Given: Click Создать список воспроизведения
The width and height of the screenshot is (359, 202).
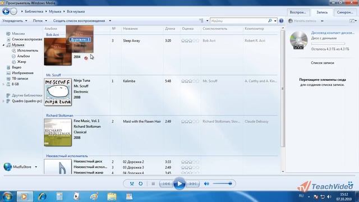Looking at the screenshot, I should click(x=79, y=21).
